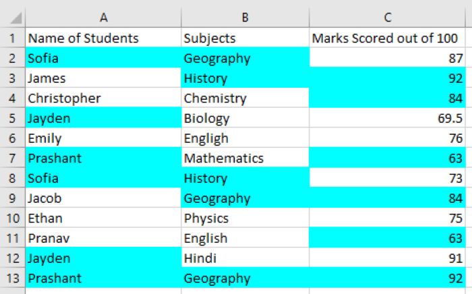Select the 'Mathematics' subject cell
The width and height of the screenshot is (472, 294).
[x=245, y=158]
